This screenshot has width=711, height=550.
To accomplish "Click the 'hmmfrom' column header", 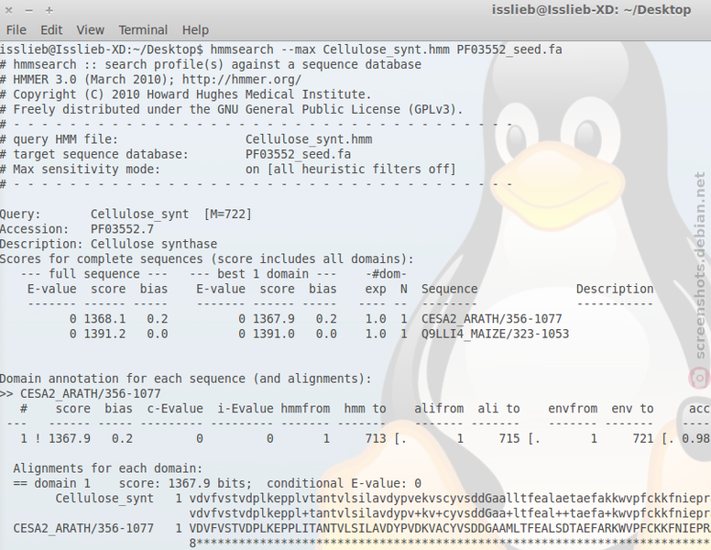I will (x=305, y=409).
